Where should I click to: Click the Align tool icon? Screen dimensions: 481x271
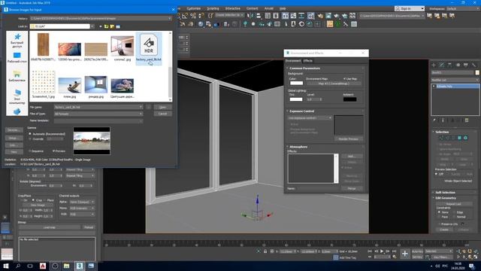259,15
